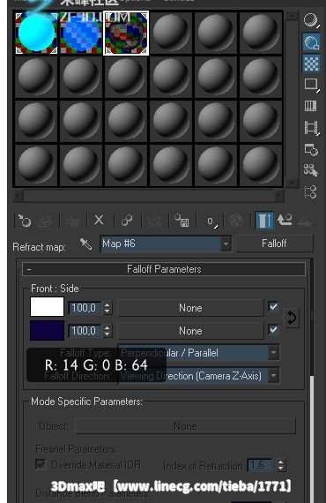The height and width of the screenshot is (503, 326).
Task: Click the Make Unique icon
Action: (x=153, y=221)
